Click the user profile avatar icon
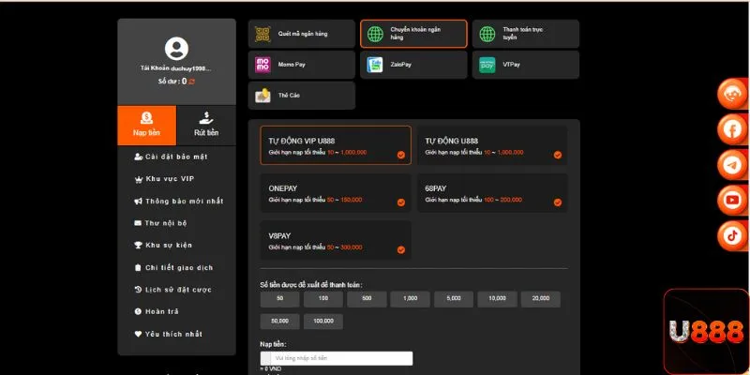The image size is (750, 375). (x=176, y=49)
